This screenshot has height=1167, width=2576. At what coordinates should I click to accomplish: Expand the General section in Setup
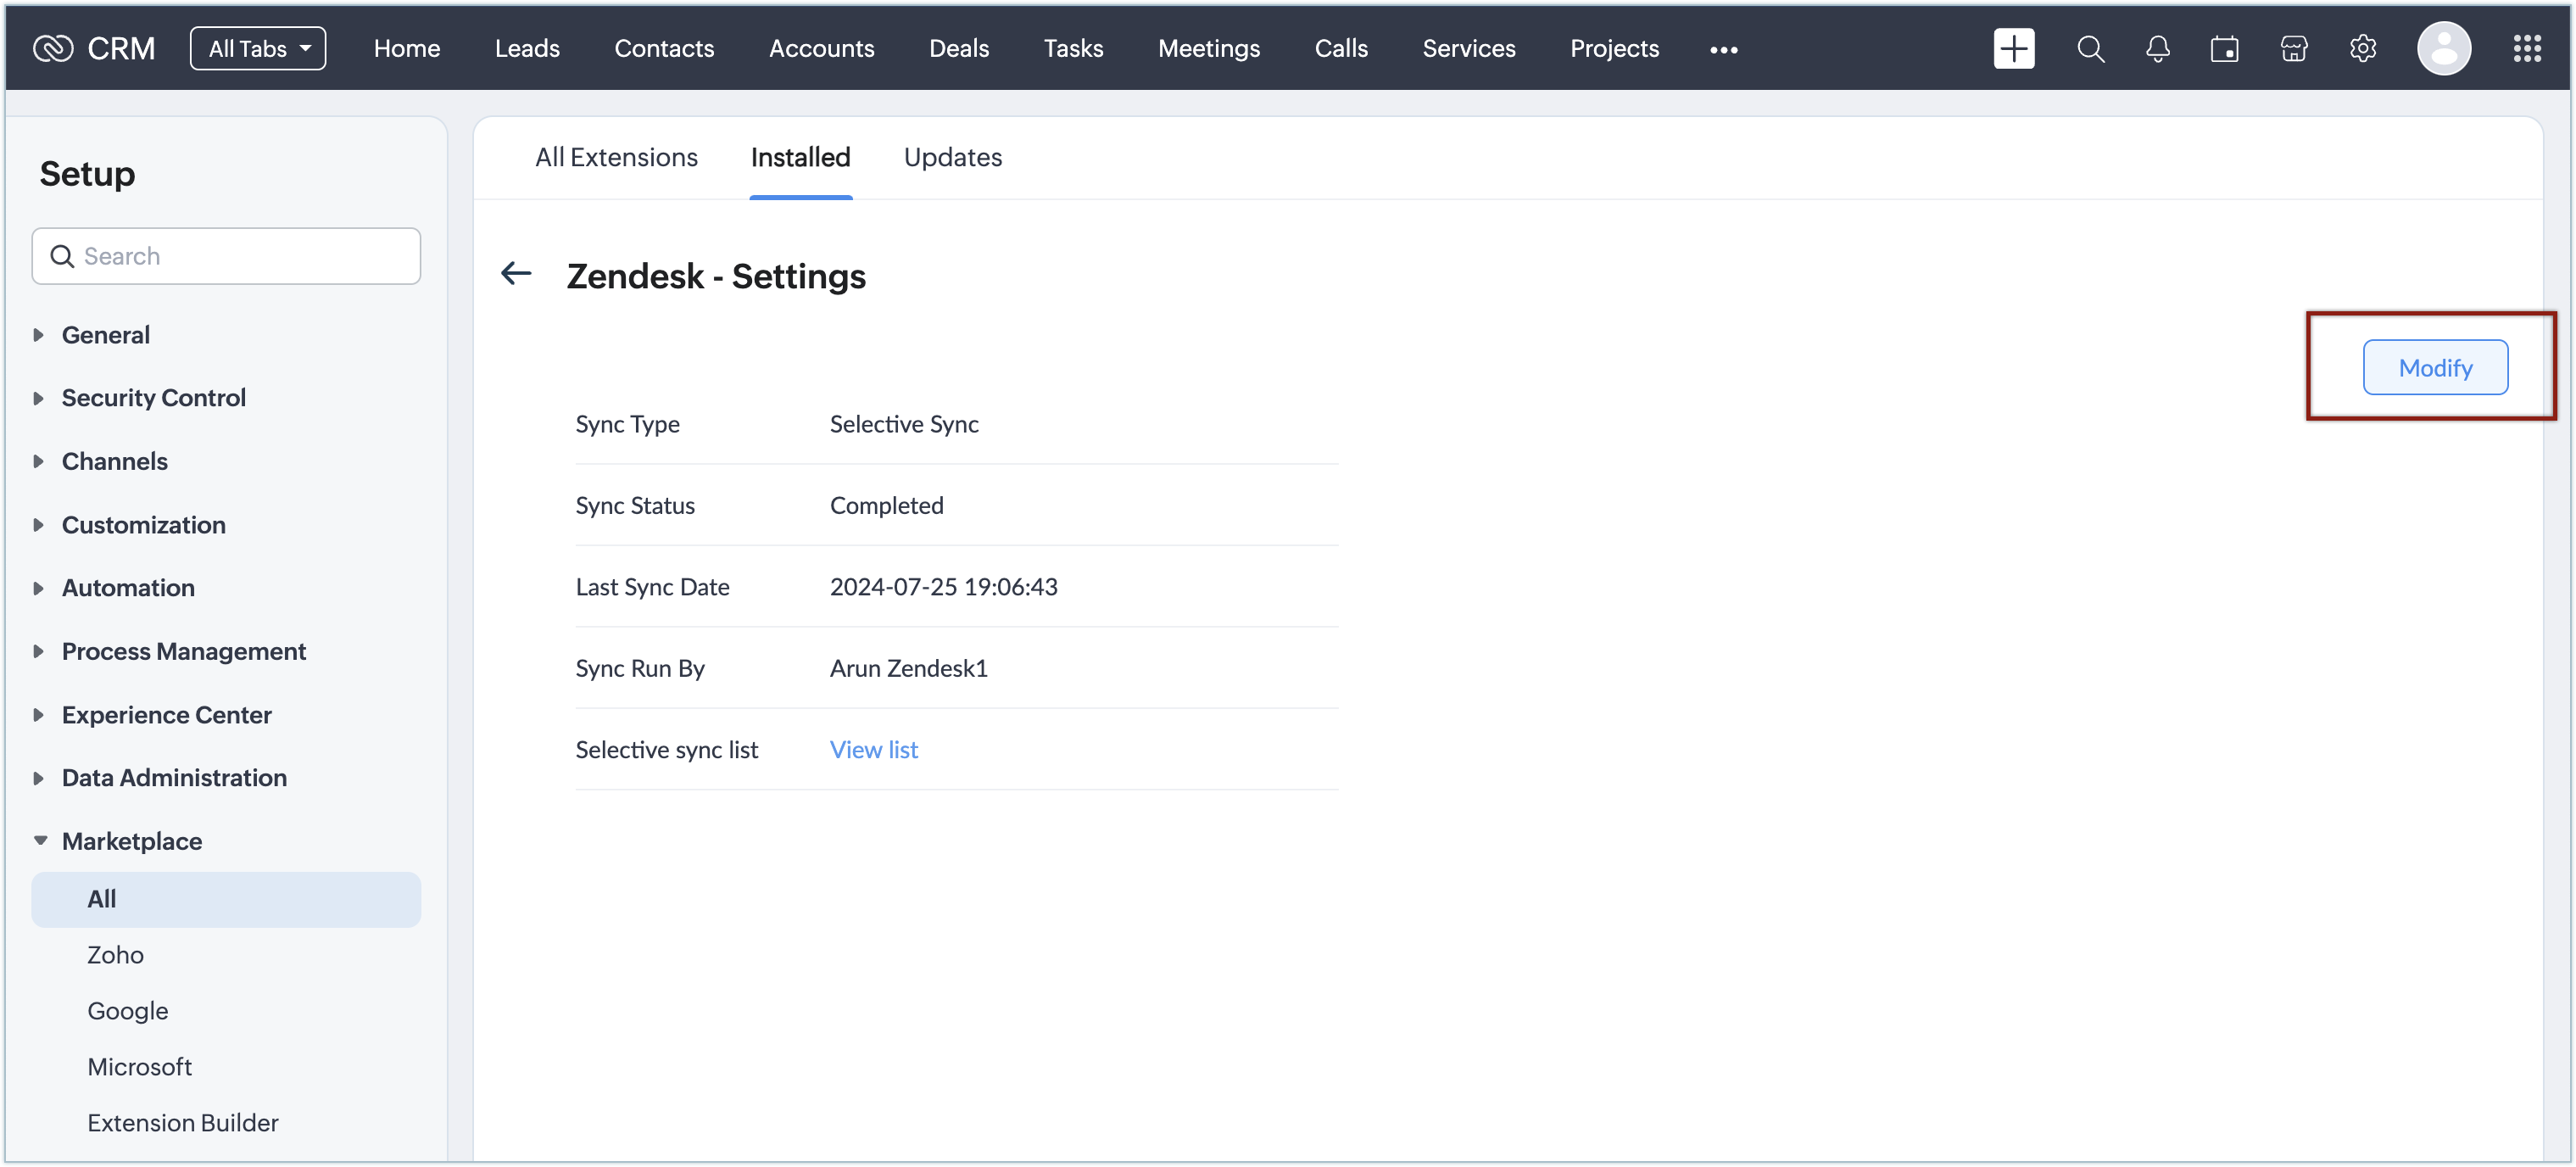[x=105, y=335]
